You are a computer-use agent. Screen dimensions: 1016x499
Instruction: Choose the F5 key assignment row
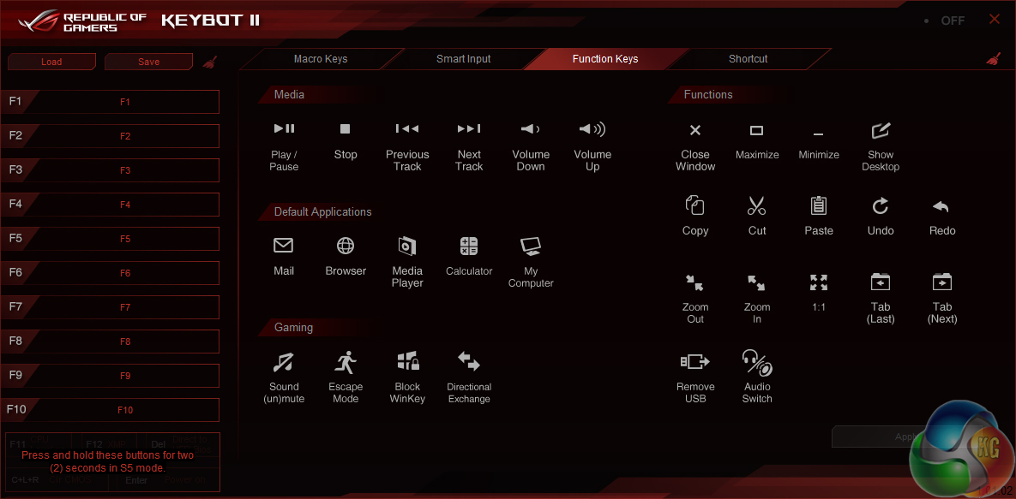[x=110, y=239]
